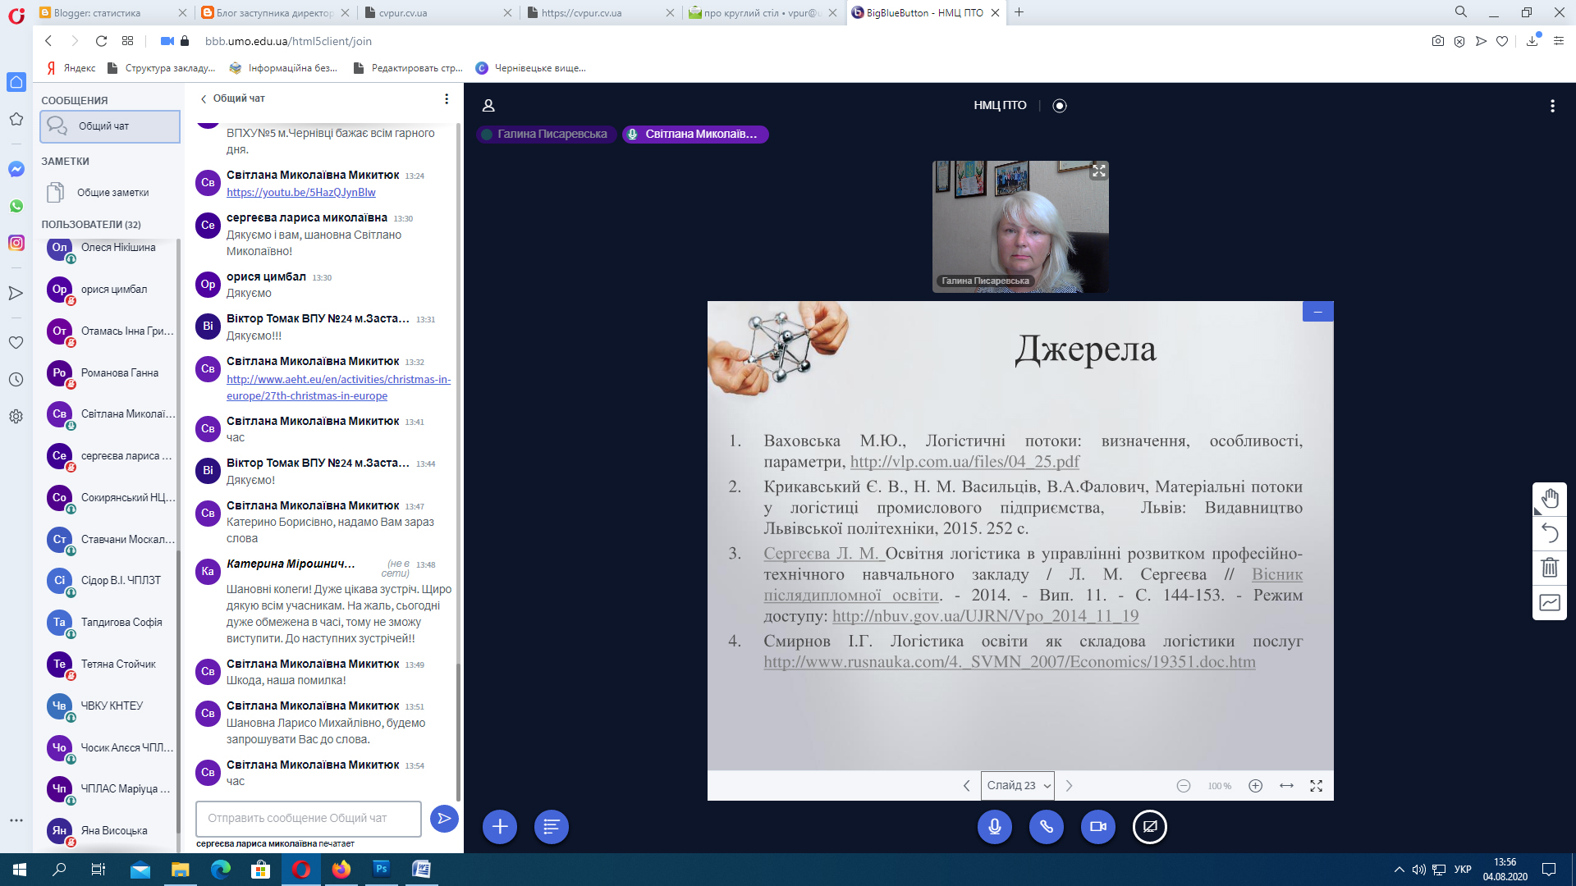This screenshot has height=886, width=1576.
Task: Open the youtu.be/5HazQJynBlw link
Action: pos(300,192)
